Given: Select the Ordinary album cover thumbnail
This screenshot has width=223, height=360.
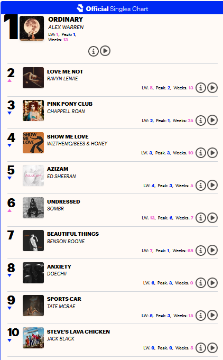Looking at the screenshot, I should point(32,28).
